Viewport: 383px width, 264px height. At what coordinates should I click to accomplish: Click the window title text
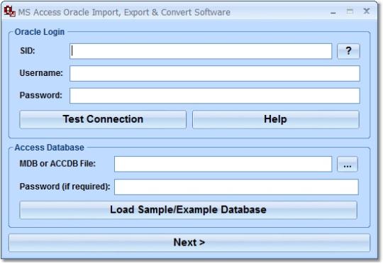pos(124,13)
